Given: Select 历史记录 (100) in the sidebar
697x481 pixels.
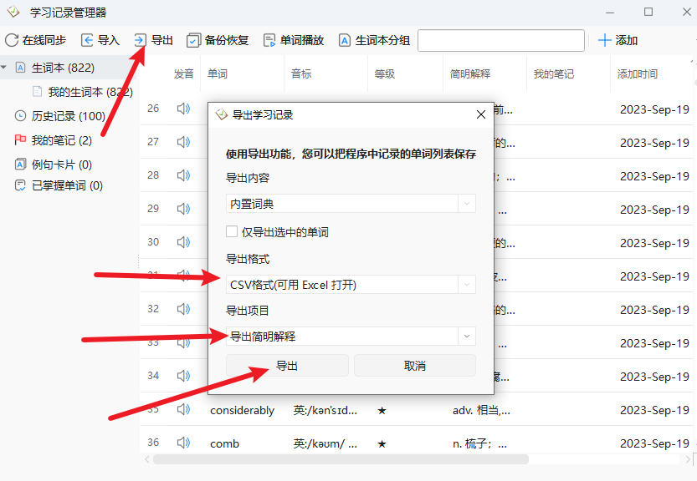Looking at the screenshot, I should pyautogui.click(x=68, y=116).
